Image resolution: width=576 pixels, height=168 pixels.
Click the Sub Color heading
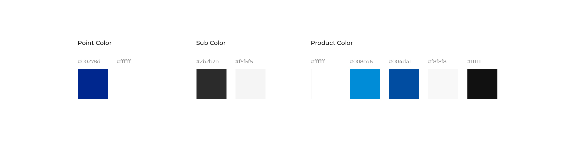point(211,43)
